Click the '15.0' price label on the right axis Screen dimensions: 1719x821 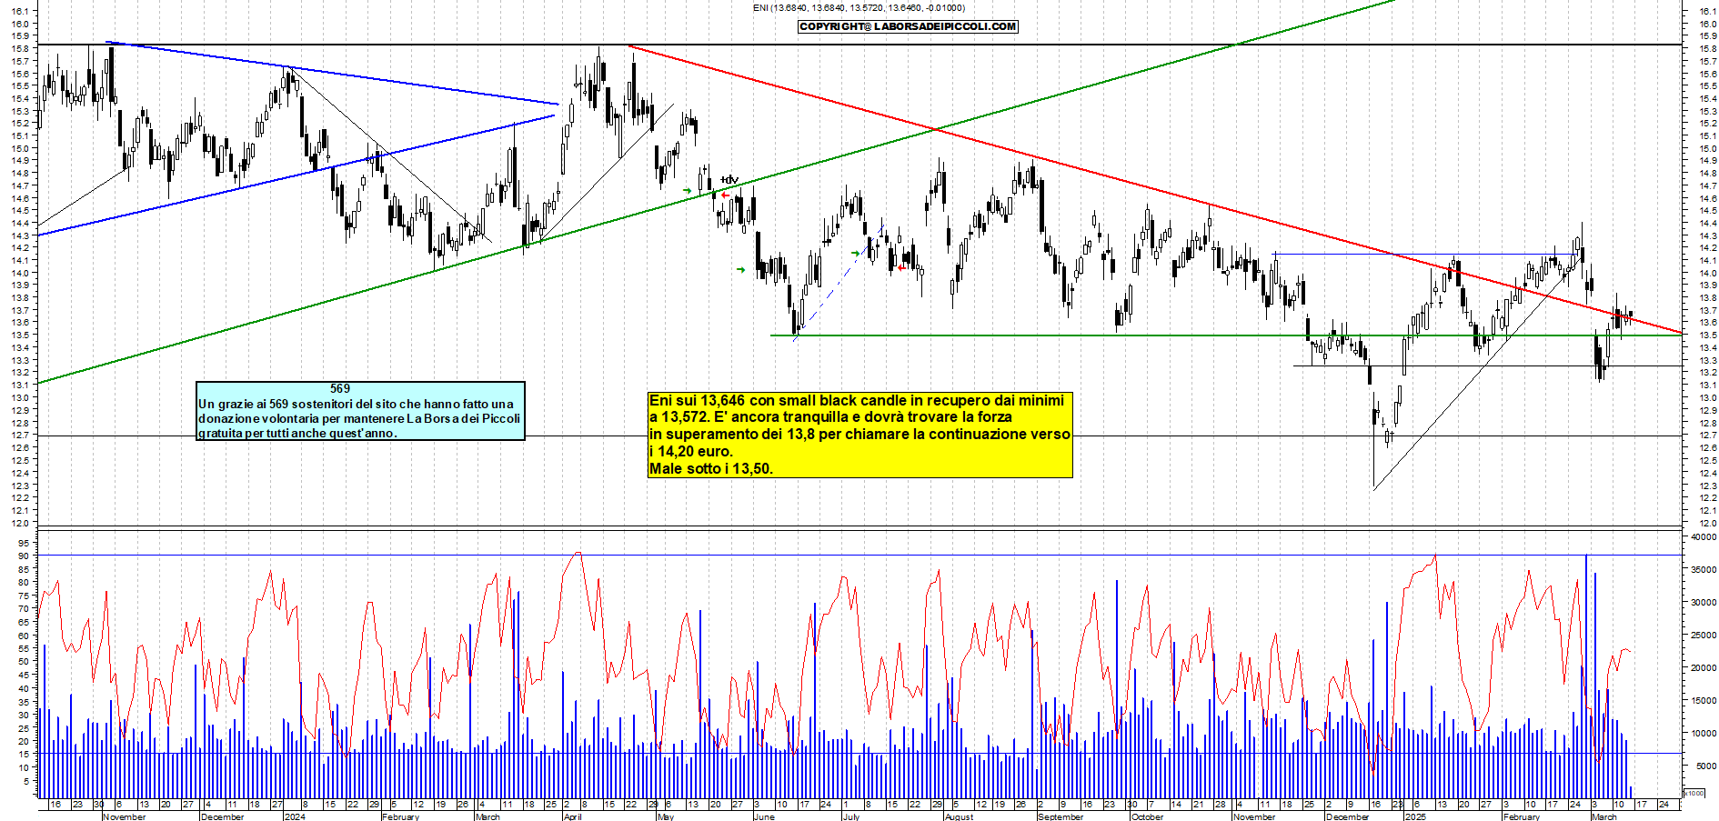1708,149
